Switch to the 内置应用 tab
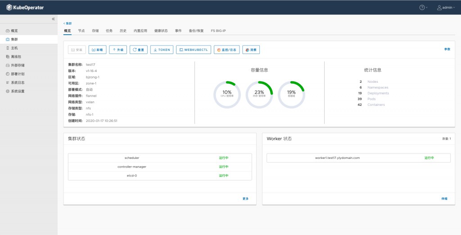 pyautogui.click(x=140, y=31)
